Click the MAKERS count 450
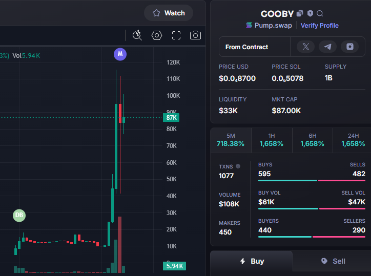Image resolution: width=371 pixels, height=276 pixels. point(225,232)
